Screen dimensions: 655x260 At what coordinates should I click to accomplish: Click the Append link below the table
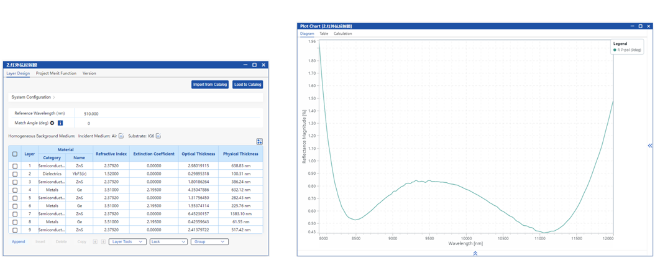[19, 242]
